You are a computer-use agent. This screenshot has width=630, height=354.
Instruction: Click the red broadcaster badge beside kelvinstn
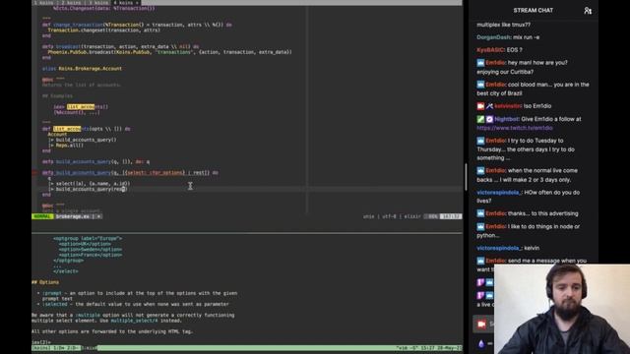tap(480, 106)
